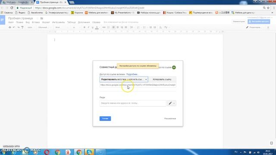Open the link access permission dropdown
The image size is (276, 155).
[x=124, y=79]
